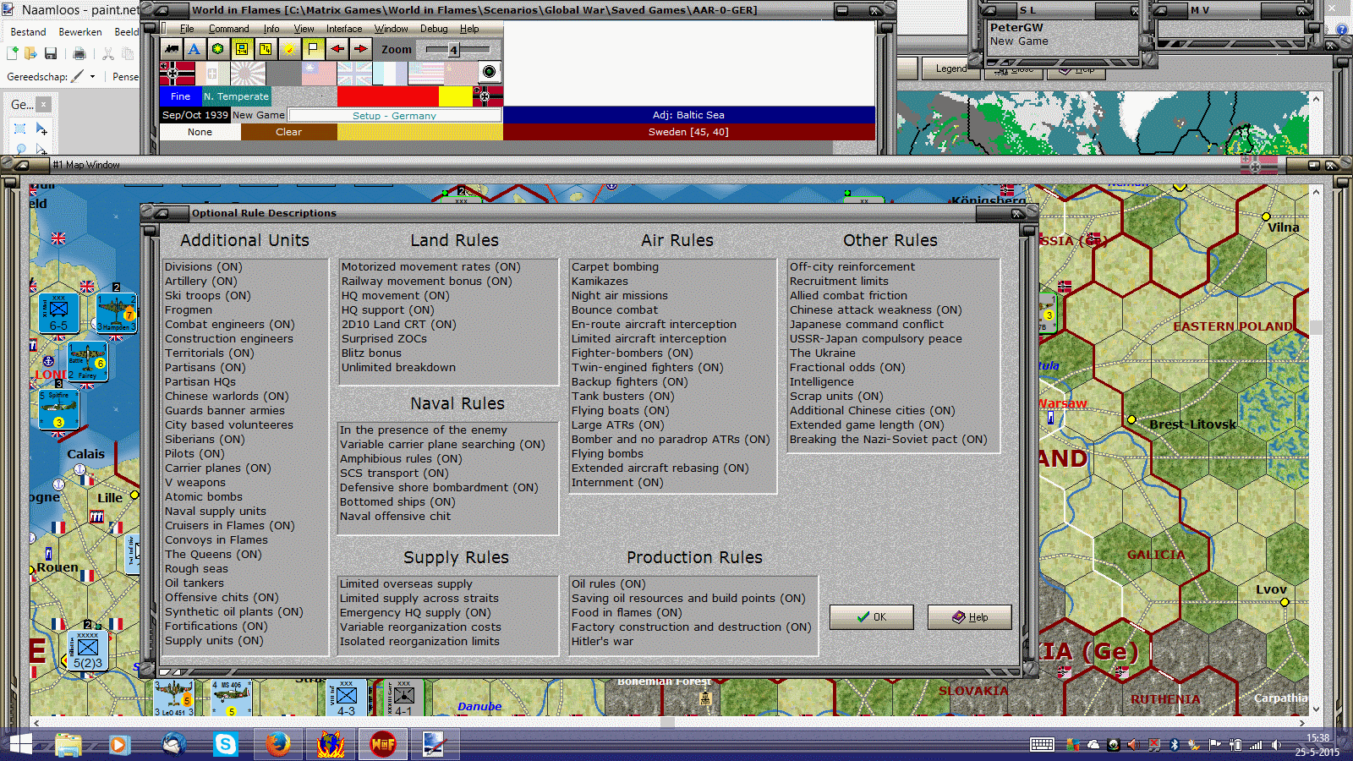Select the German flag in the country bar
1353x761 pixels.
click(177, 73)
